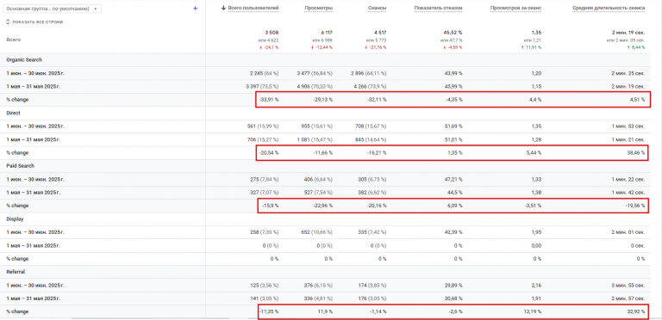Select the Сеансы column header
Image resolution: width=662 pixels, height=320 pixels.
coord(378,8)
